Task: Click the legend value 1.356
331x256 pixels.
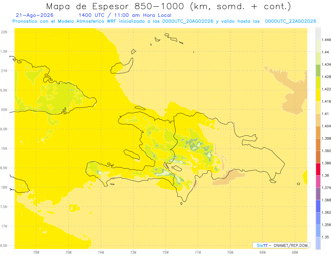Action: (326, 225)
